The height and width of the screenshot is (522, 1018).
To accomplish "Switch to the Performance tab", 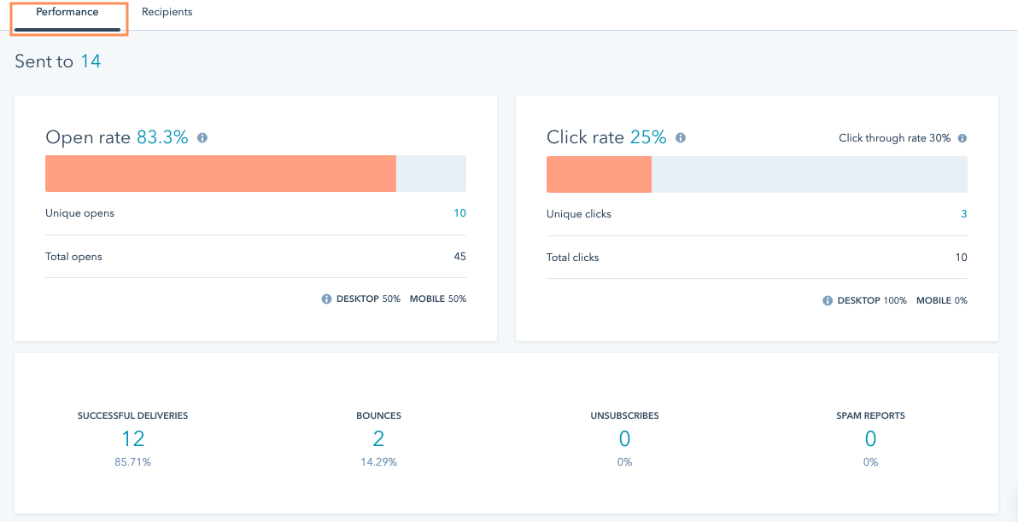I will click(67, 12).
